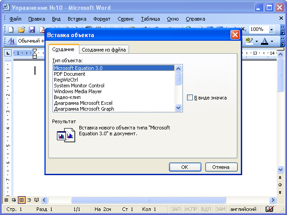Select Диаграмма Microsoft Graph in list
This screenshot has height=215, width=287.
point(113,109)
